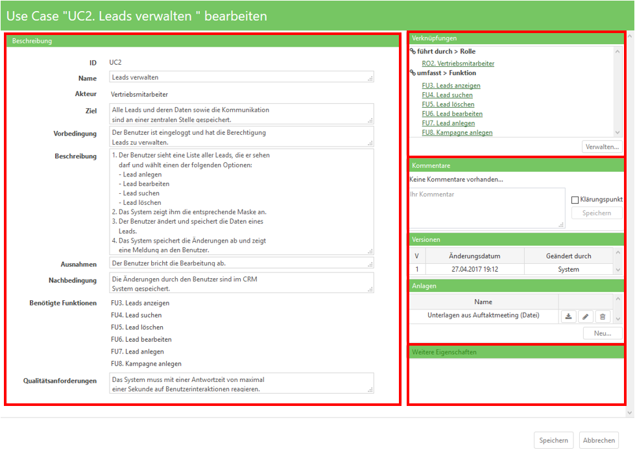635x452 pixels.
Task: Click the 'Geändert durch' column header
Action: coord(568,256)
